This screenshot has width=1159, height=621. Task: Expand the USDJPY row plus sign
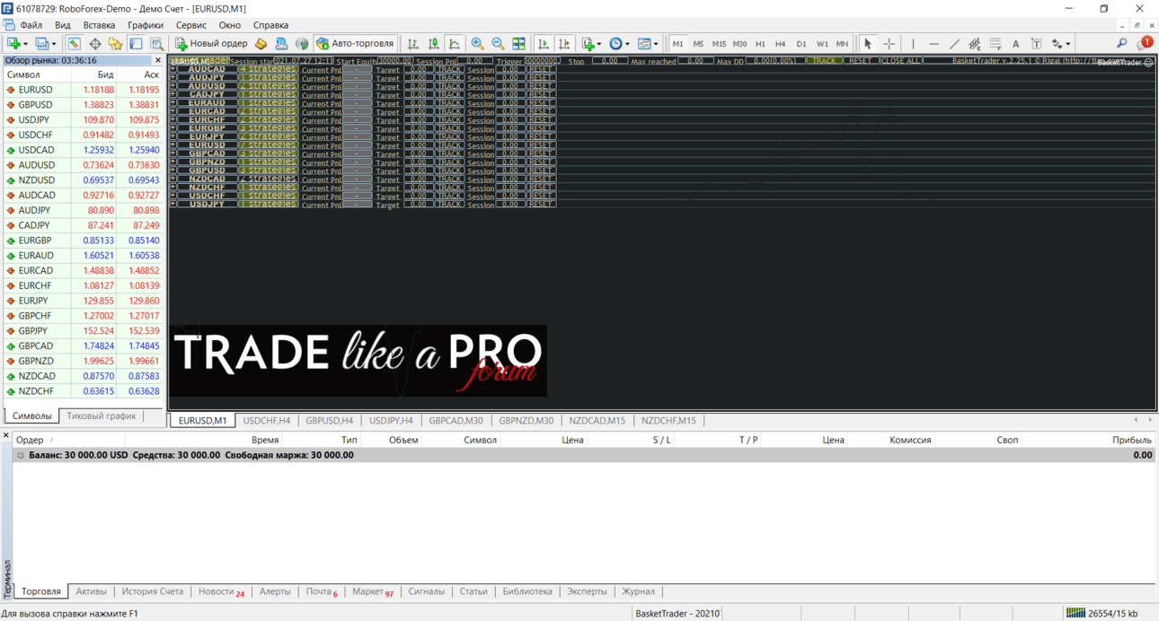tap(173, 205)
